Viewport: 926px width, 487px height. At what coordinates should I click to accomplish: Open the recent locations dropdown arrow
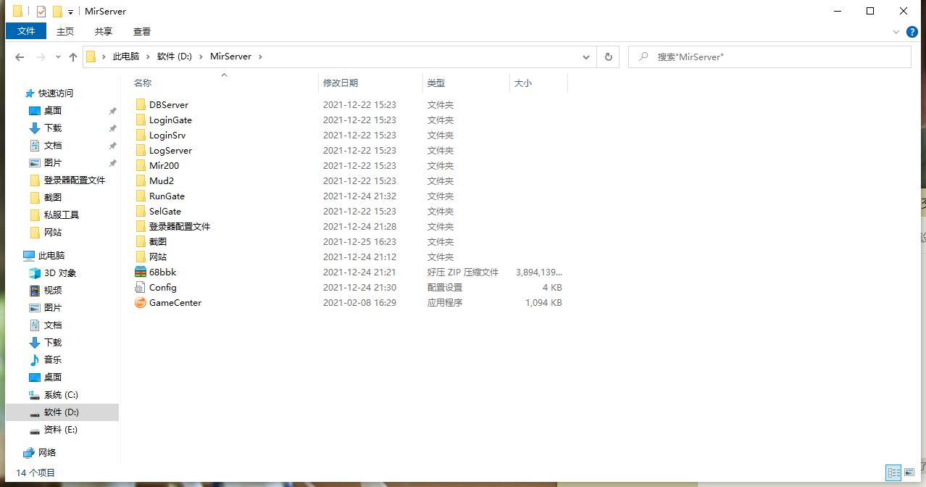(58, 57)
